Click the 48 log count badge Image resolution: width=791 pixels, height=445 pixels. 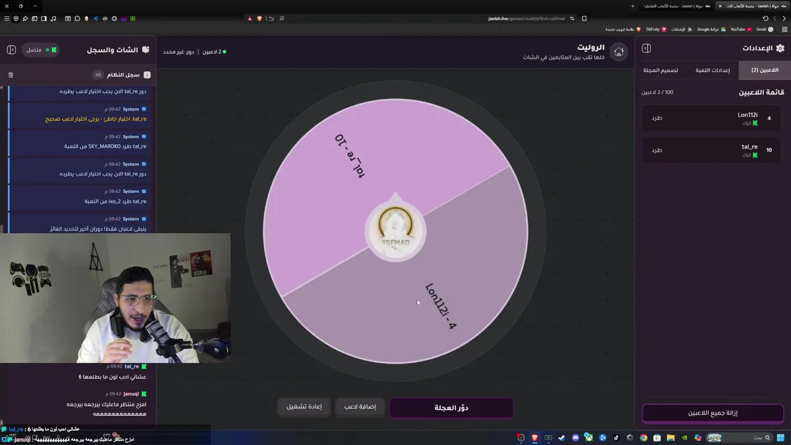pos(98,75)
